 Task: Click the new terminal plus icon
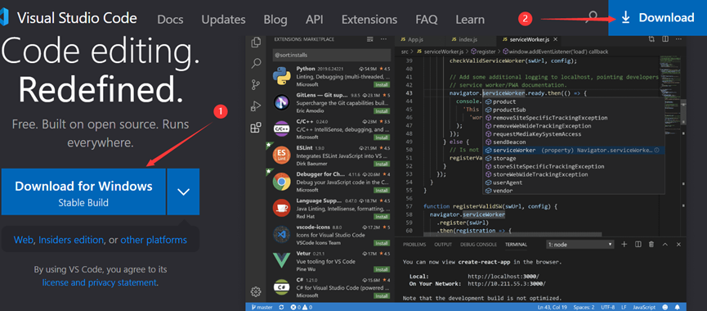pos(624,244)
